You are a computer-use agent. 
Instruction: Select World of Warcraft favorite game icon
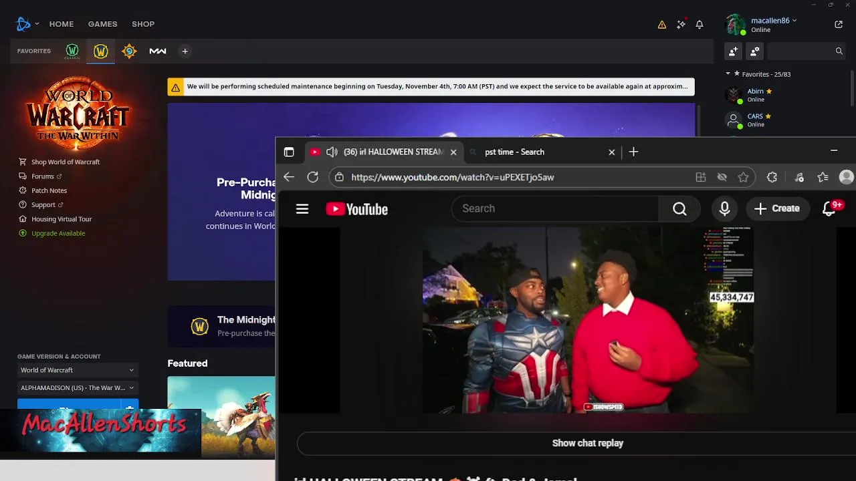pos(101,51)
